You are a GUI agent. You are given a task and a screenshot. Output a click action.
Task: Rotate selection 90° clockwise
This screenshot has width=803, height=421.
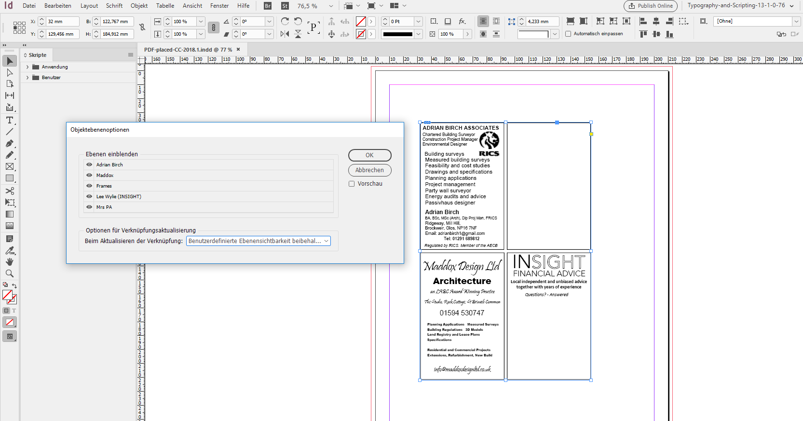click(x=285, y=21)
